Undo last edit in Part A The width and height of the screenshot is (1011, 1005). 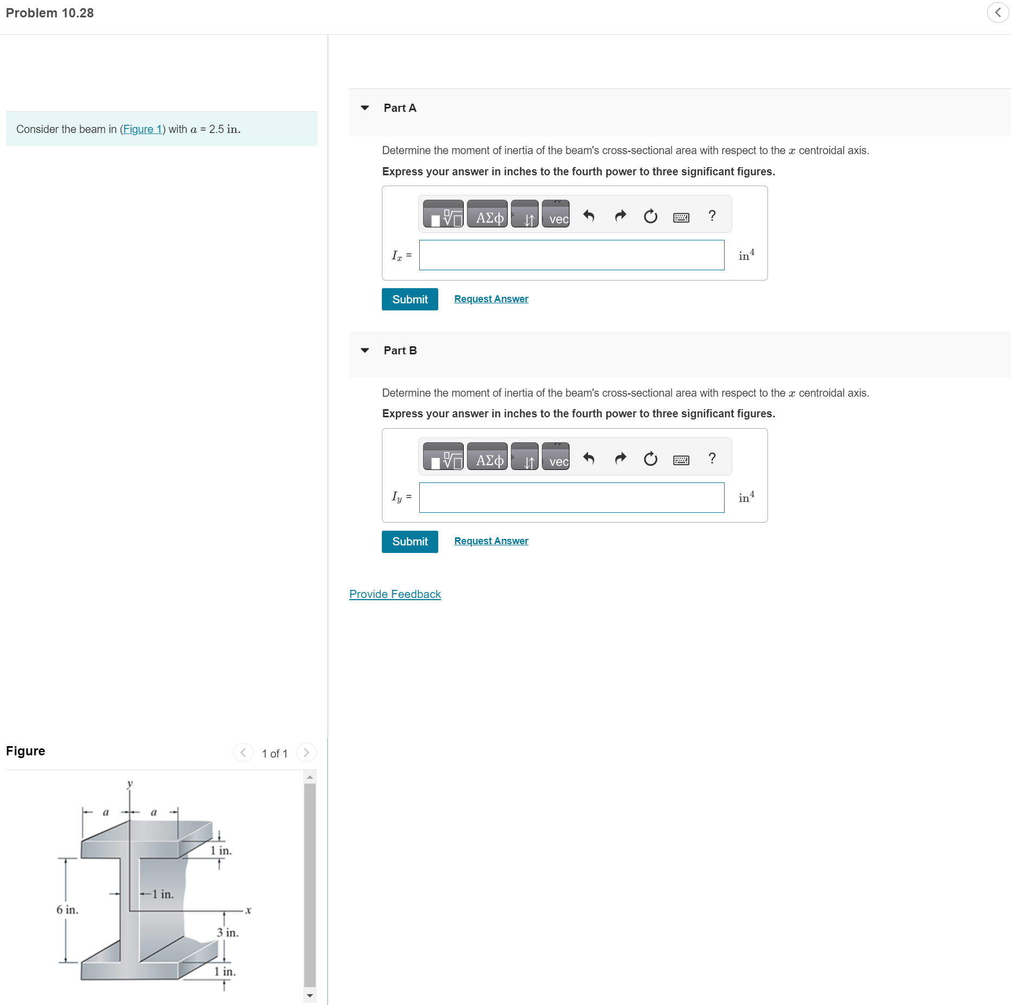(x=589, y=216)
